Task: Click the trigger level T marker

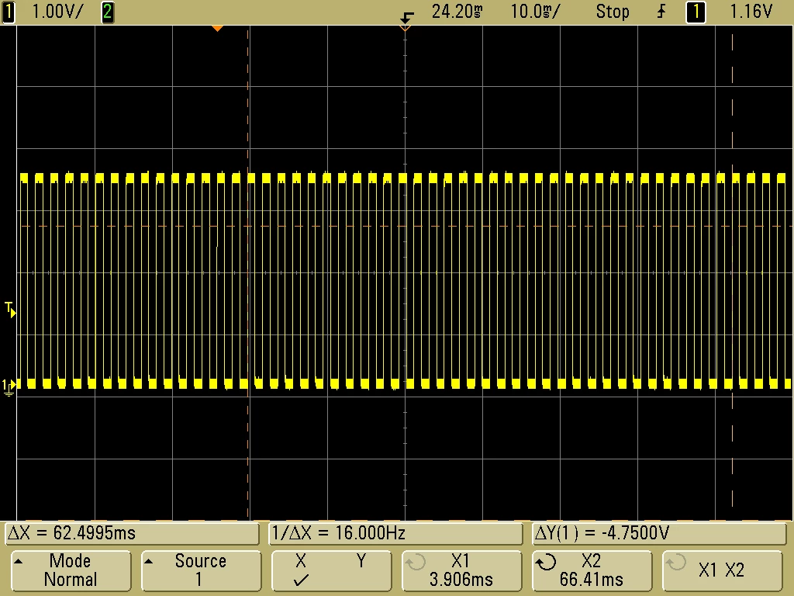Action: tap(9, 310)
